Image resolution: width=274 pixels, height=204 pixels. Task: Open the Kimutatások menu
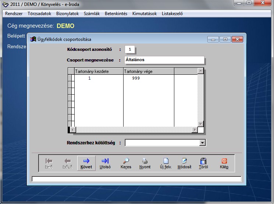[145, 14]
